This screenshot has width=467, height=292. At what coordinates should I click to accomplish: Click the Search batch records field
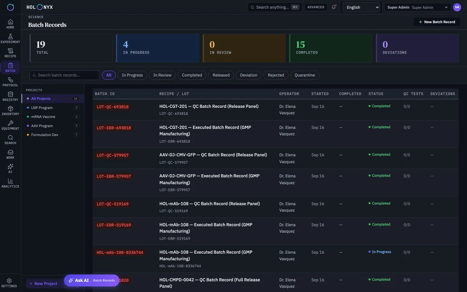pyautogui.click(x=64, y=75)
